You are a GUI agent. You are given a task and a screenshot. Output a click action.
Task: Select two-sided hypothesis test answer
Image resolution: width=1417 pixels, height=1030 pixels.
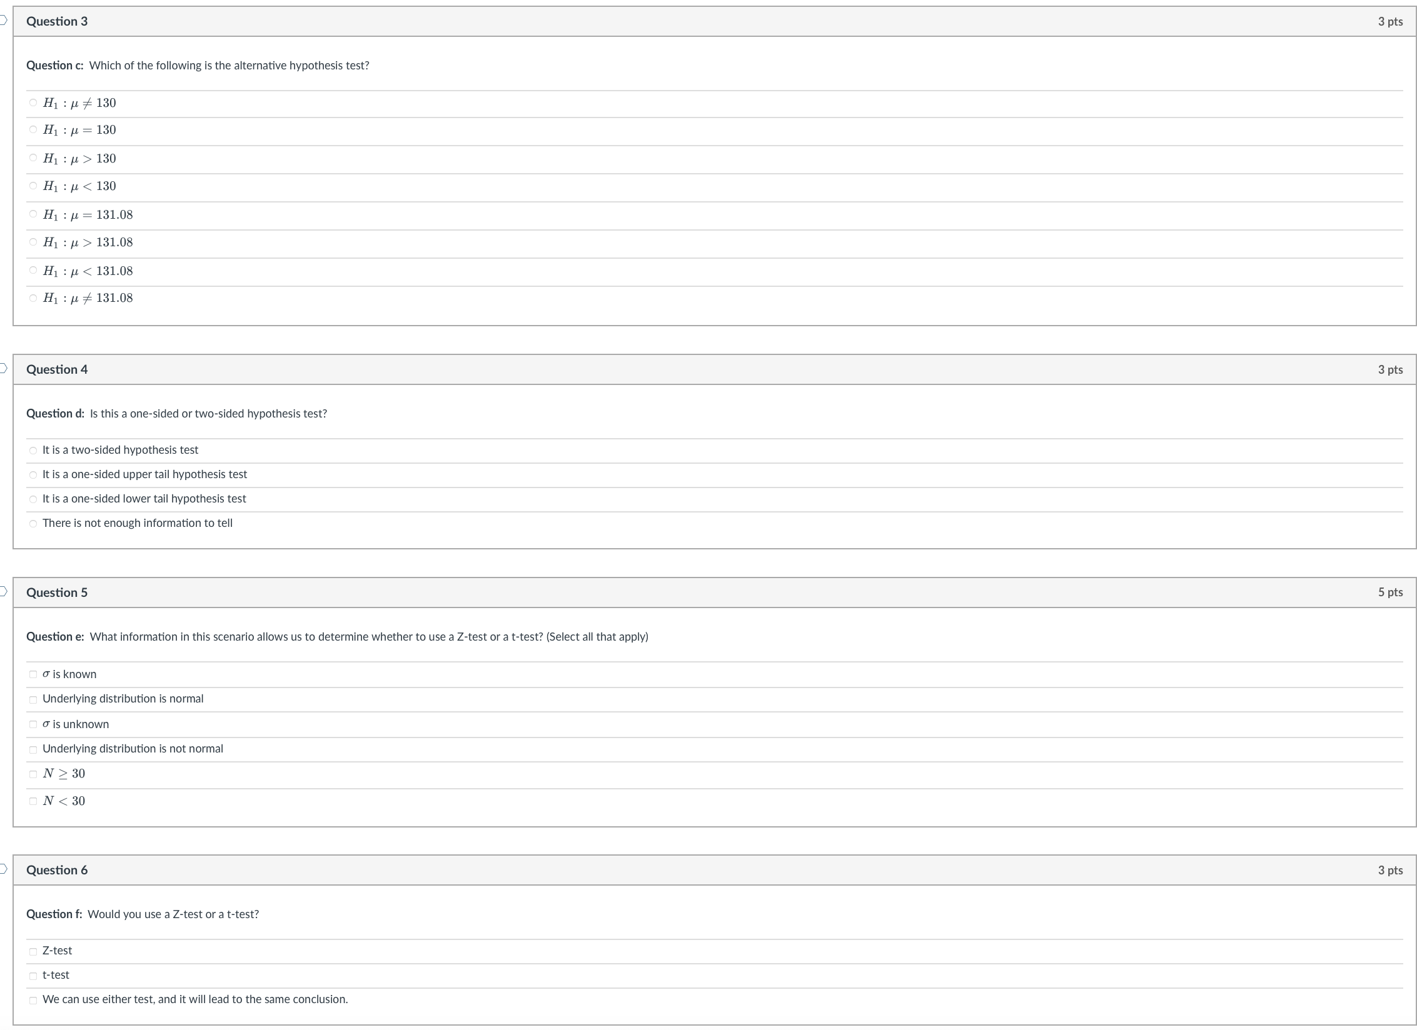coord(33,451)
